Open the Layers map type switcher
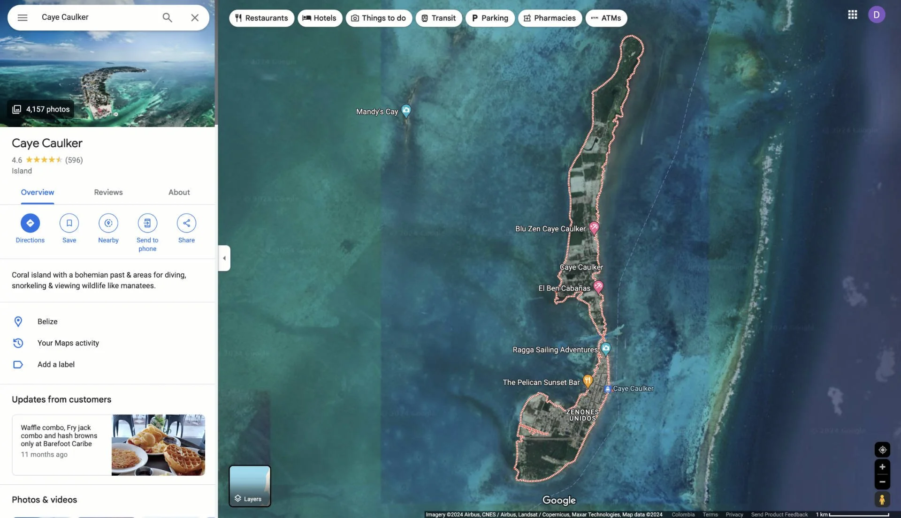Screen dimensions: 901x518 [250, 486]
